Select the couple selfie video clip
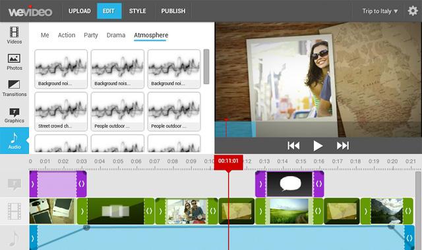Screen dimensions: 422x250 click(x=187, y=211)
